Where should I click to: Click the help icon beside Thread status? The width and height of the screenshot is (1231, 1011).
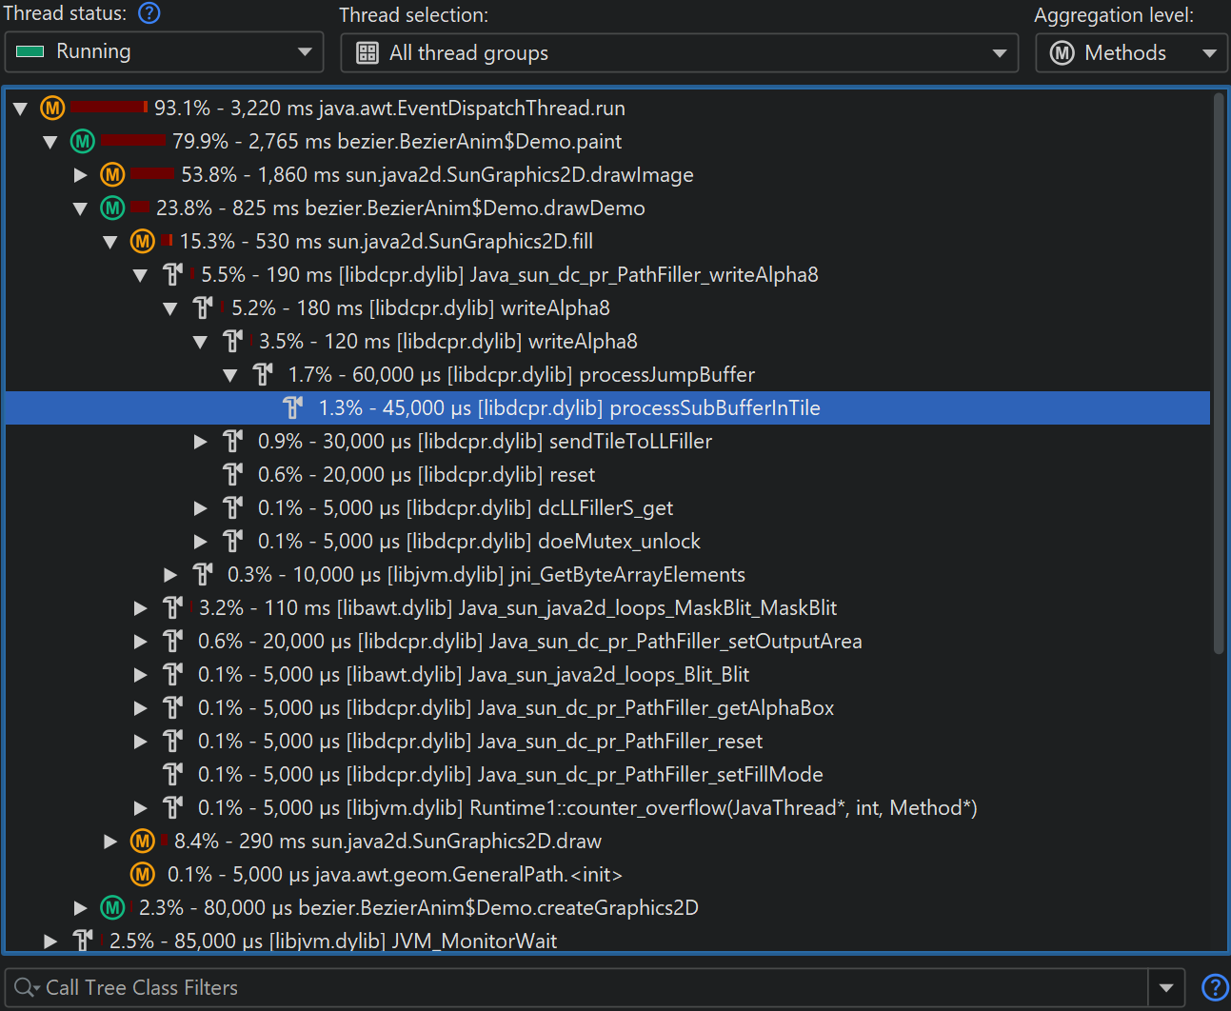(x=149, y=13)
